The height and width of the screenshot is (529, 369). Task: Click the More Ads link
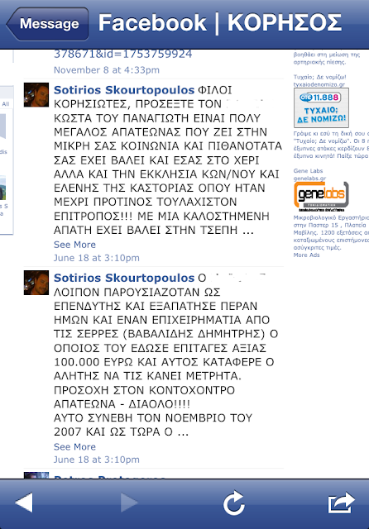(306, 255)
